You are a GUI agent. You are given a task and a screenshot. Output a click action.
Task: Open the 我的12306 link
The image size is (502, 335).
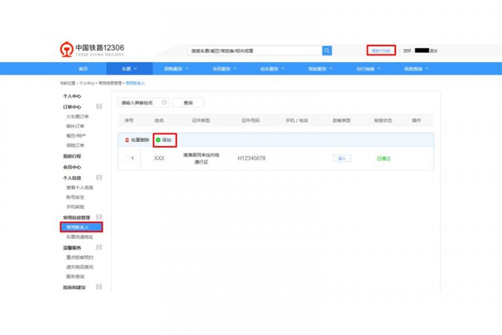pos(380,50)
